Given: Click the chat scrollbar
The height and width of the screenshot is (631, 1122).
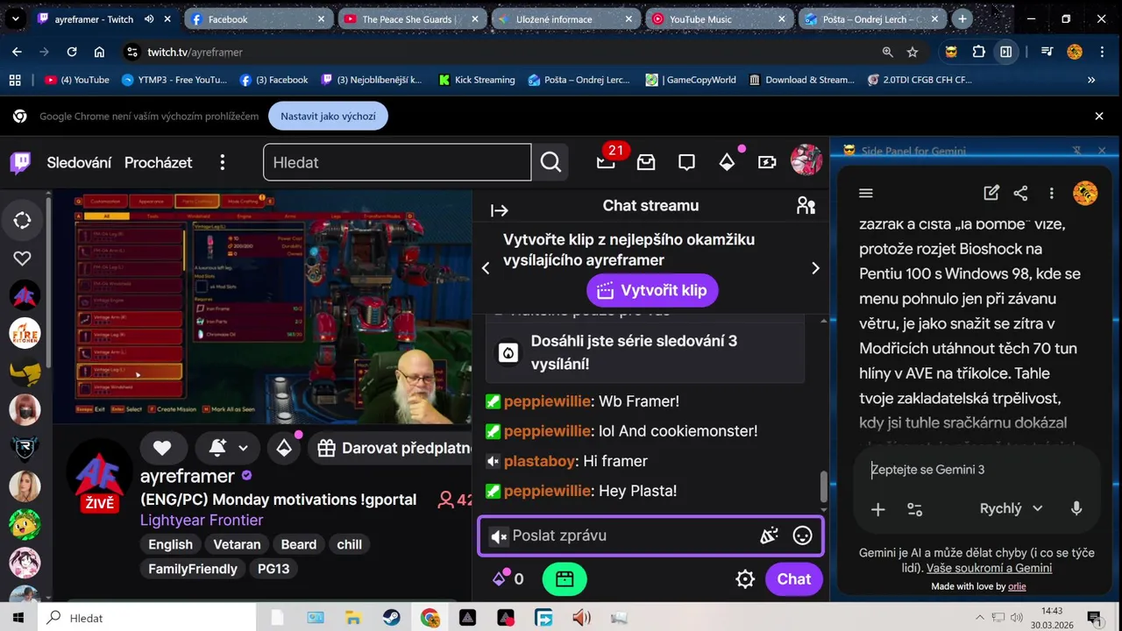Looking at the screenshot, I should tap(823, 487).
